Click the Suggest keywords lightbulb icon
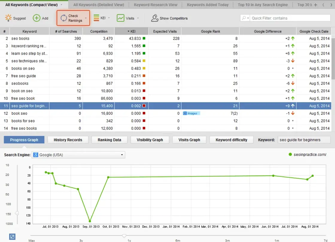 pos(8,18)
